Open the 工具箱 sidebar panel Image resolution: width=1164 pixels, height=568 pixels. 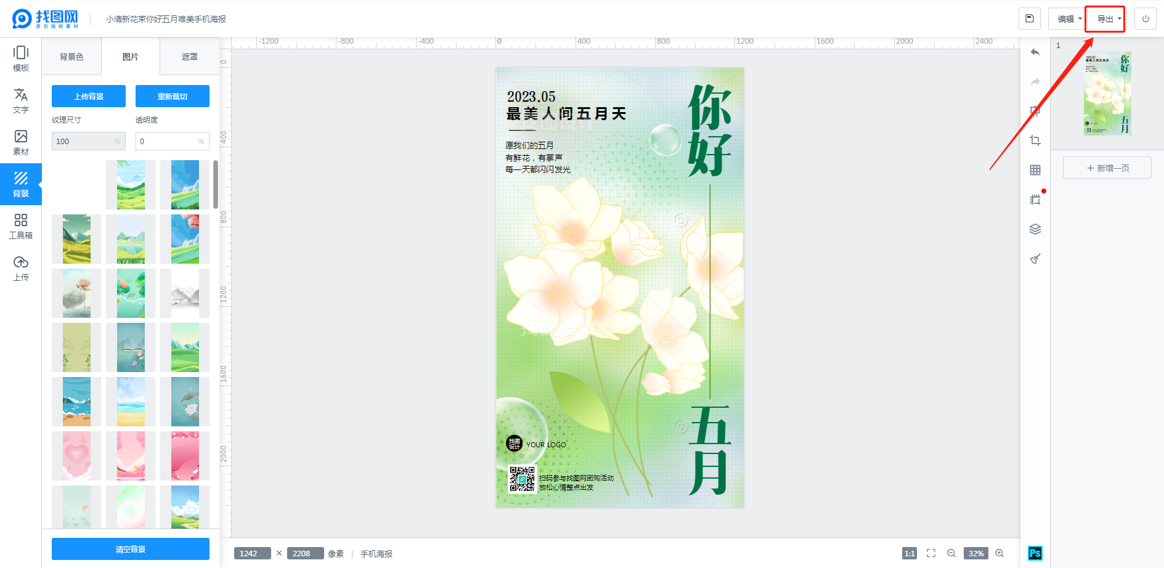click(21, 226)
